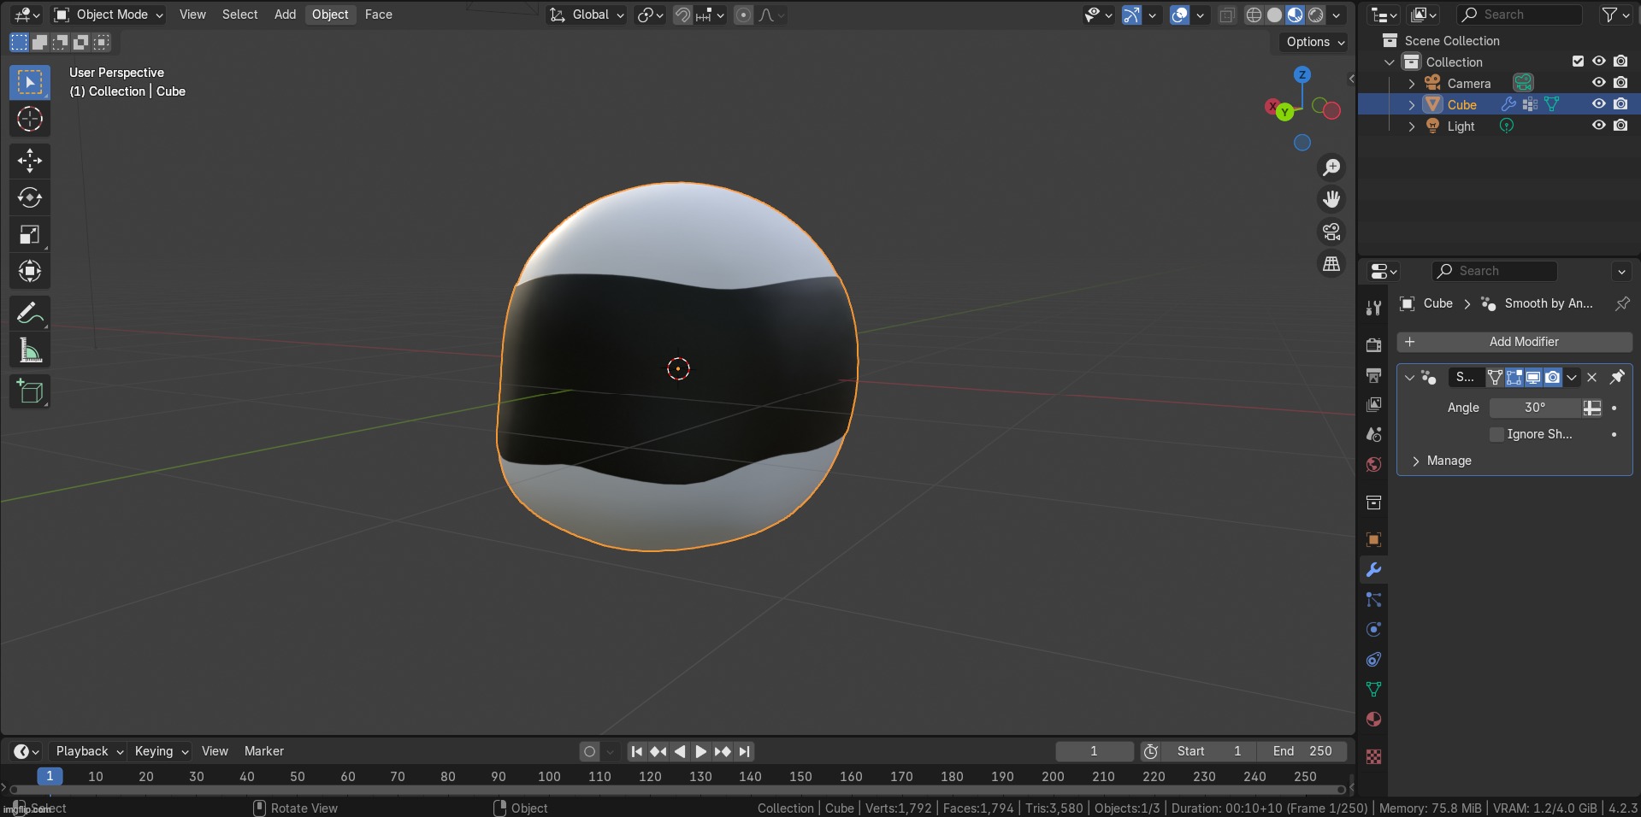Expand the Light tree item
1641x817 pixels.
[x=1412, y=126]
